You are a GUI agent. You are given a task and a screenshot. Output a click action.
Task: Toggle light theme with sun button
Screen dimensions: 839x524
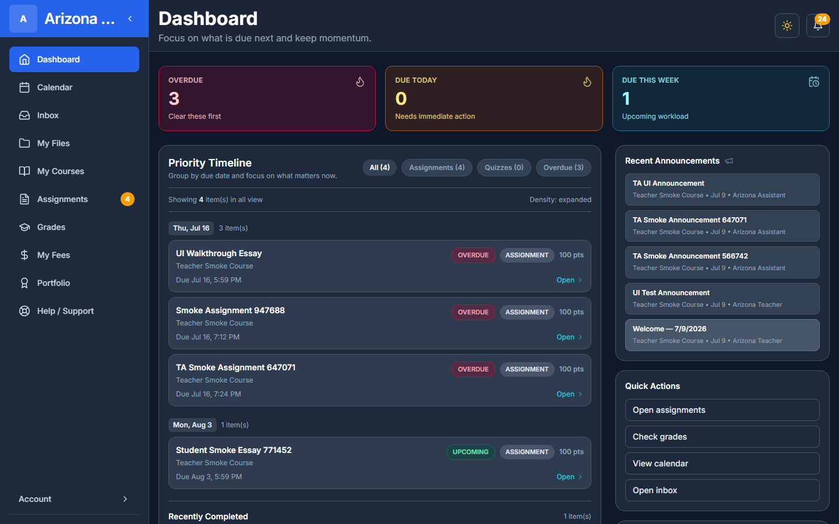pyautogui.click(x=787, y=26)
